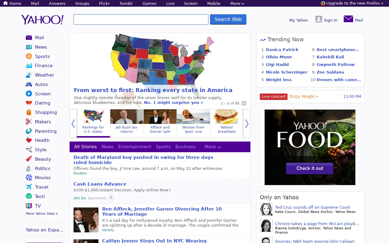Click the Health apple-heart icon
This screenshot has width=389, height=243.
tap(29, 140)
